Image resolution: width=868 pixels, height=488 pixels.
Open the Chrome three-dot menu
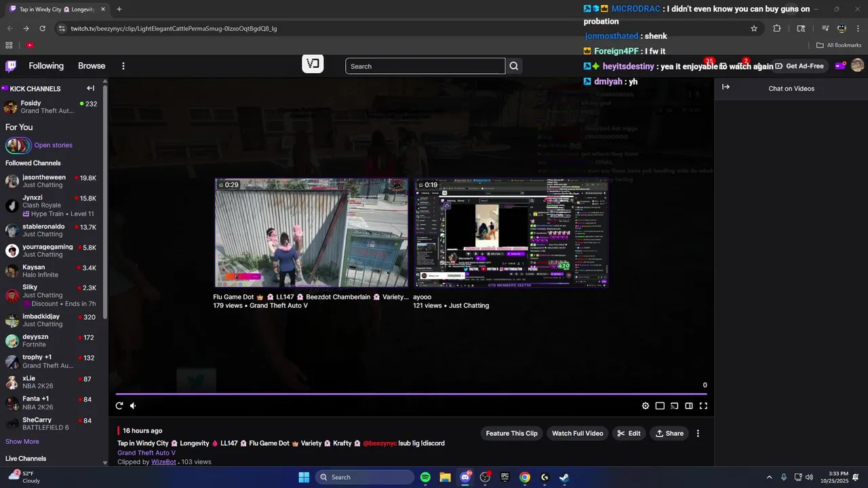click(859, 28)
